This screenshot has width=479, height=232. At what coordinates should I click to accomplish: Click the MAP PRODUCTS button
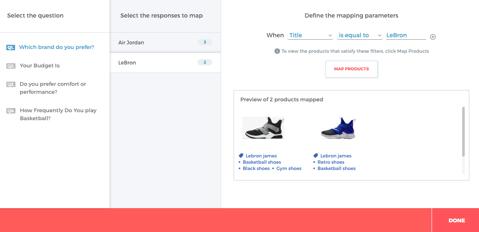(x=351, y=69)
